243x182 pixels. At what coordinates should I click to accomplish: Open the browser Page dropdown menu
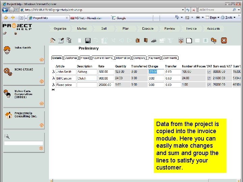coord(213,18)
